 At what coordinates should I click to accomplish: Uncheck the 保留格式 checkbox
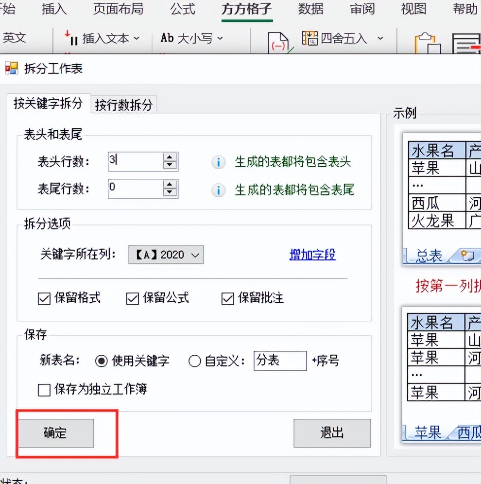(x=44, y=298)
